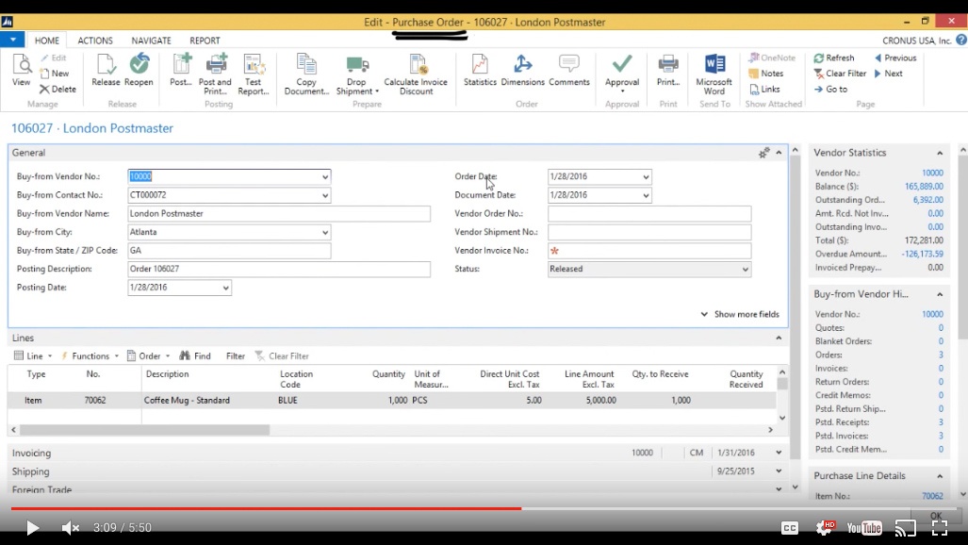Go to the Previous record

pyautogui.click(x=895, y=58)
